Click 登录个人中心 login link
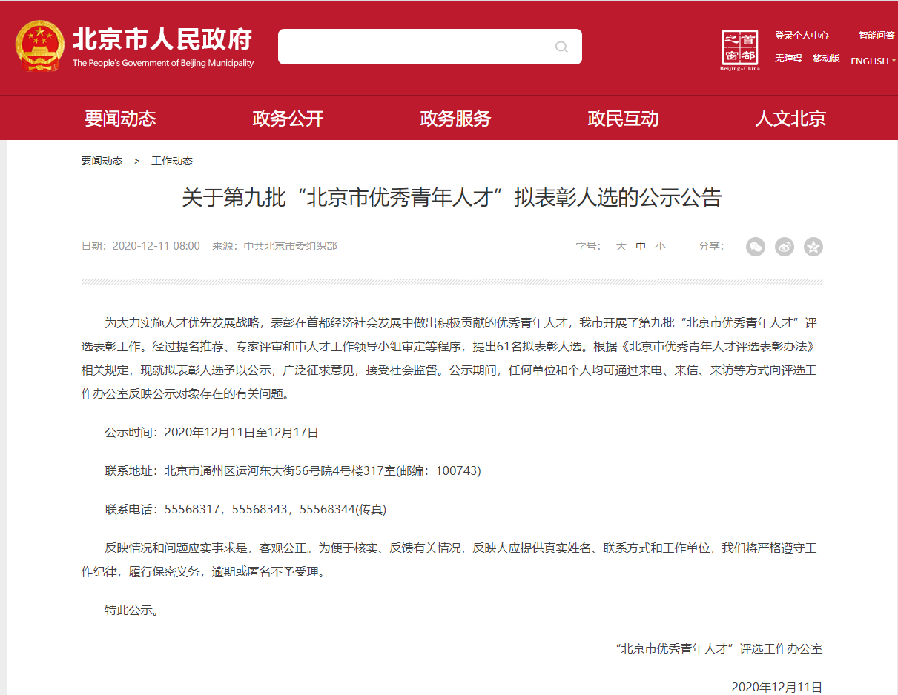Screen dimensions: 898x695 802,36
